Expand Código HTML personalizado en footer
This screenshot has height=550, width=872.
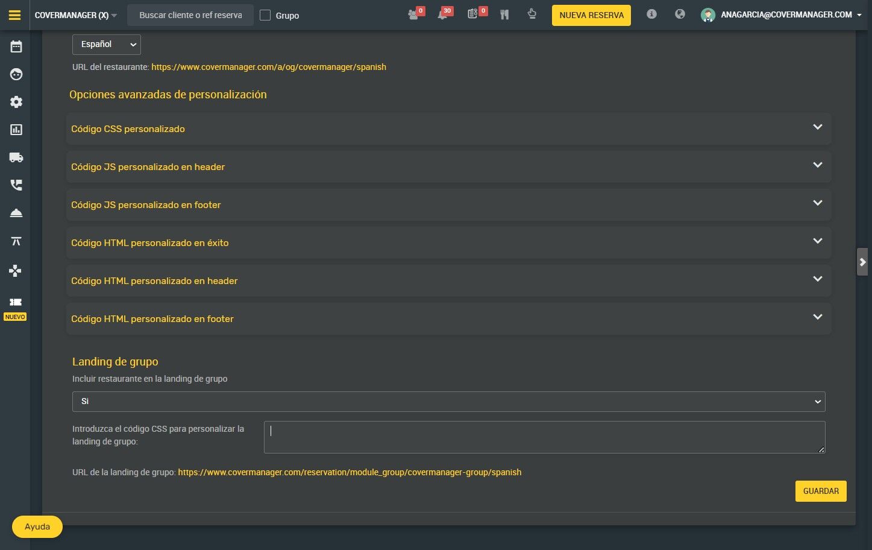tap(449, 318)
